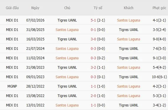Open the 1-1 (1-0) score on 28/12/2022
The image size is (168, 110).
pos(98,86)
